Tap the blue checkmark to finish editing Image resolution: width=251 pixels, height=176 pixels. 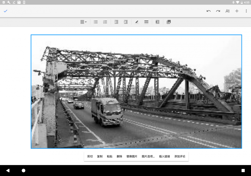(6, 11)
